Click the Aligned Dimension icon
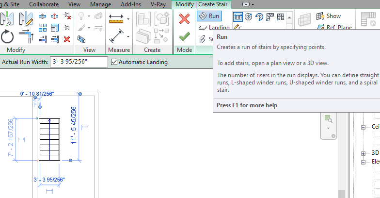Viewport: 380px width, 198px height. tap(116, 36)
